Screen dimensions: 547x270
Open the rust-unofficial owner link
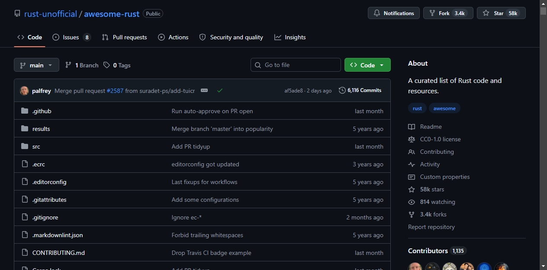pos(50,14)
